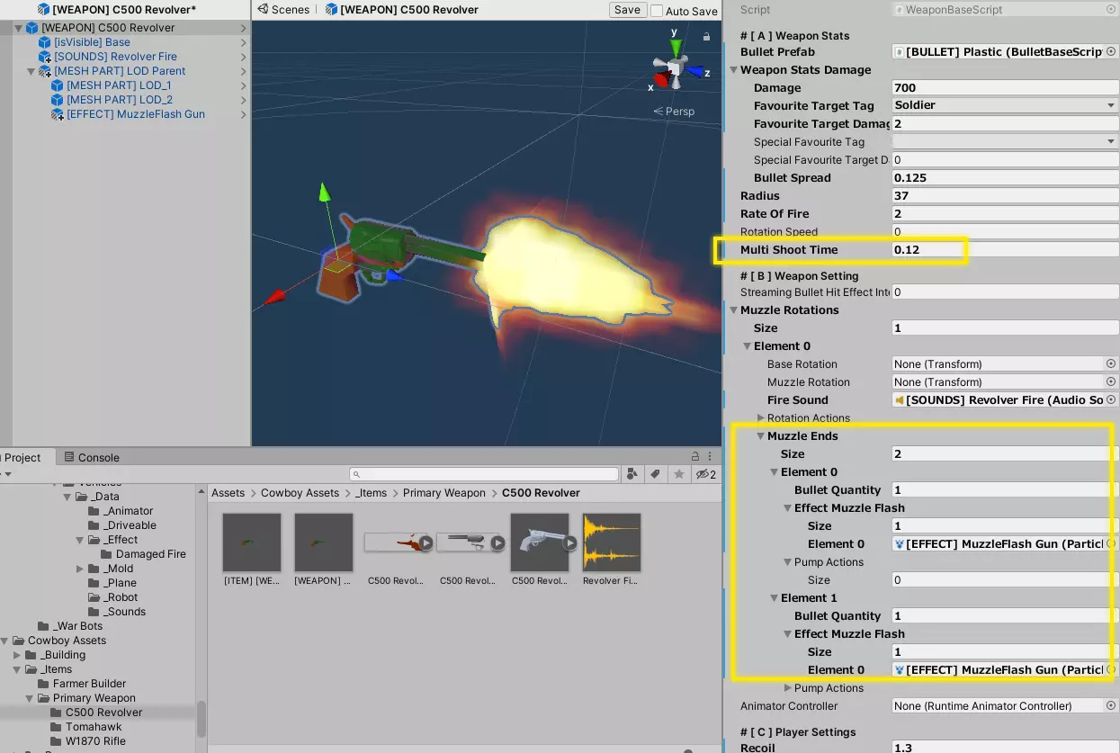Click the Project panel lock icon

(x=694, y=457)
